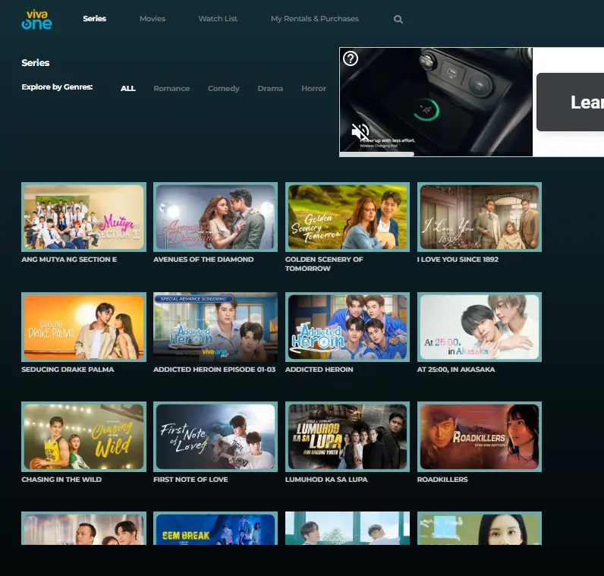Click the 'AVENUES OF THE DIAMOND' title
The height and width of the screenshot is (576, 604).
tap(203, 260)
